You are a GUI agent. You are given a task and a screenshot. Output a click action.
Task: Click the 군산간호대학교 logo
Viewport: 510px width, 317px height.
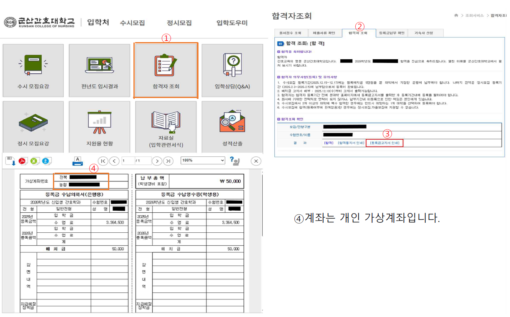click(40, 22)
